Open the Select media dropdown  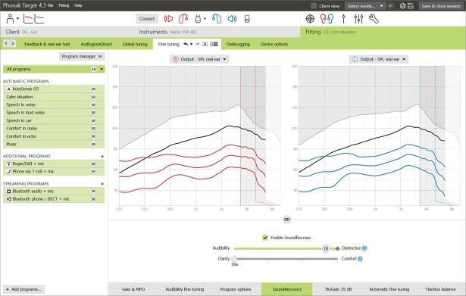pyautogui.click(x=365, y=6)
